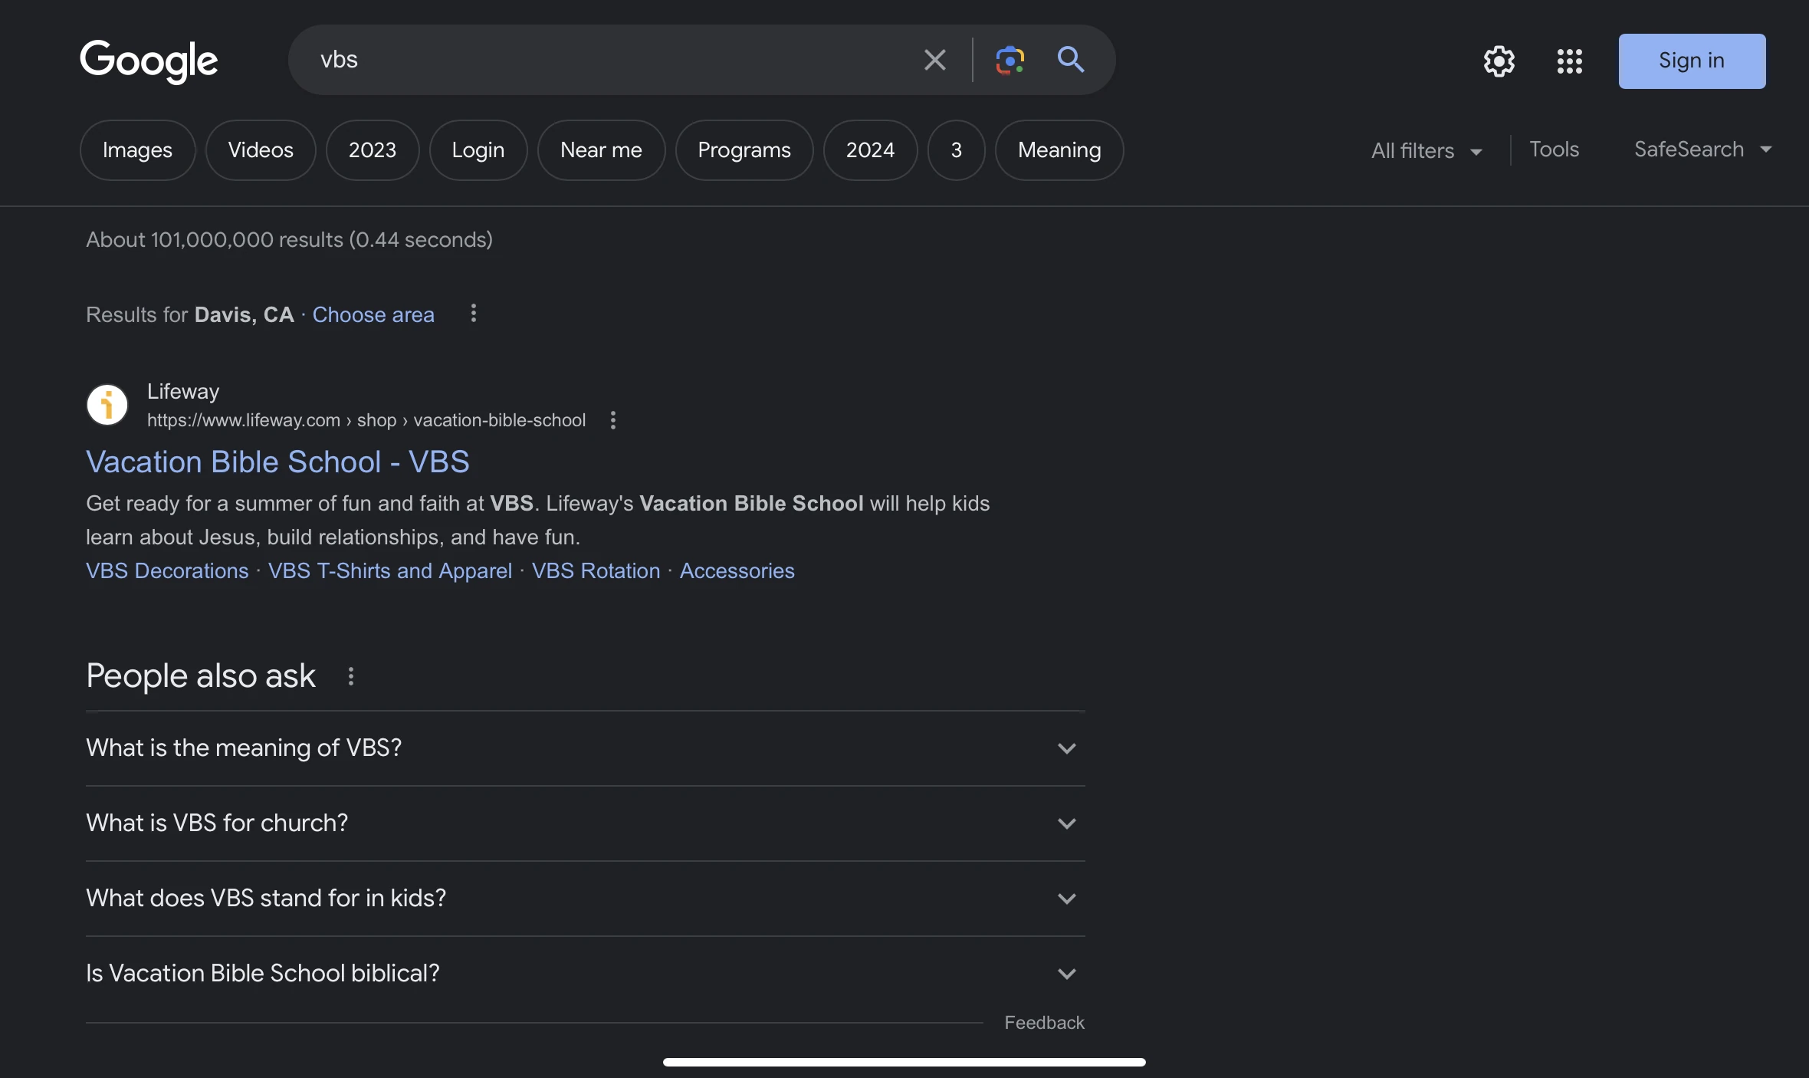Viewport: 1809px width, 1078px height.
Task: Open the Lifeway result options menu
Action: tap(612, 420)
